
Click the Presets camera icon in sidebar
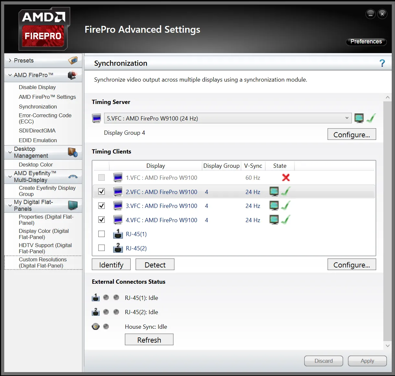pyautogui.click(x=73, y=61)
